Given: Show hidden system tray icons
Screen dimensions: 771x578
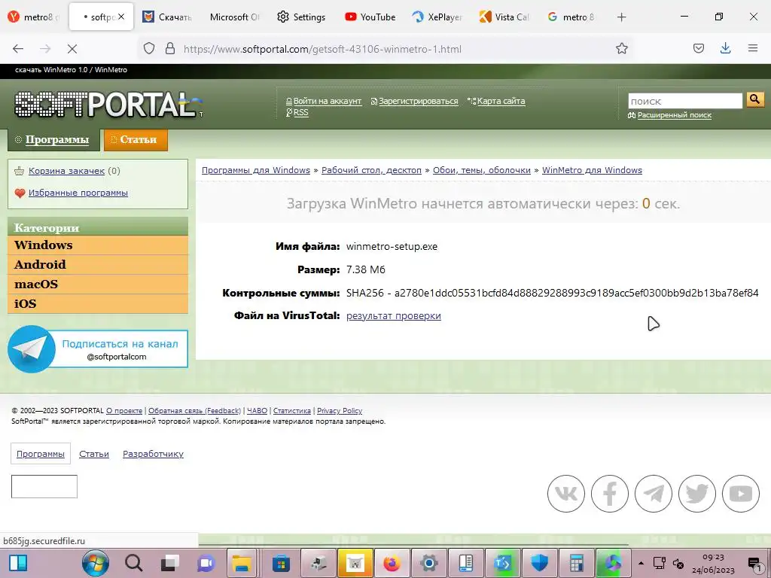Looking at the screenshot, I should click(641, 563).
